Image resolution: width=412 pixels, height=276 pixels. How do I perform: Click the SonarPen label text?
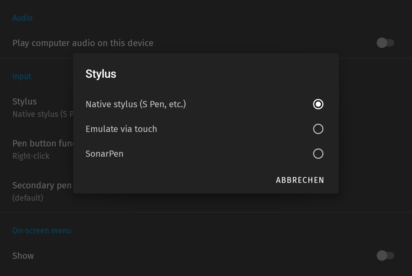104,154
